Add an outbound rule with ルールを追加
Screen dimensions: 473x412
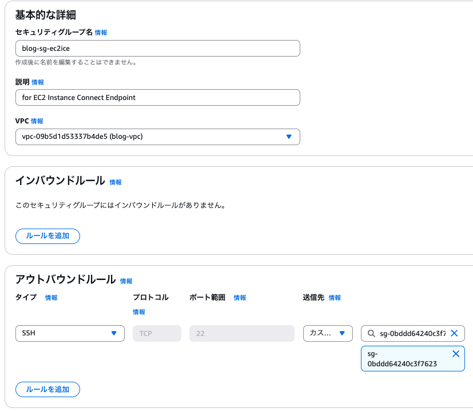47,389
